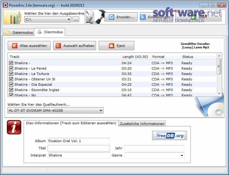This screenshot has height=175, width=229.
Task: Click the tools icon on Einstellungen button
Action: pos(143,17)
